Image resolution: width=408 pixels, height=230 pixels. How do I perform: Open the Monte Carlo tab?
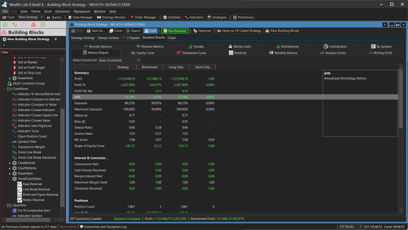click(x=242, y=47)
